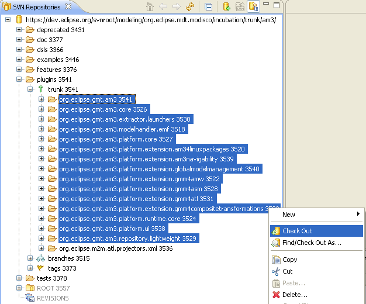The width and height of the screenshot is (366, 304).
Task: Open the New submenu
Action: (x=316, y=215)
